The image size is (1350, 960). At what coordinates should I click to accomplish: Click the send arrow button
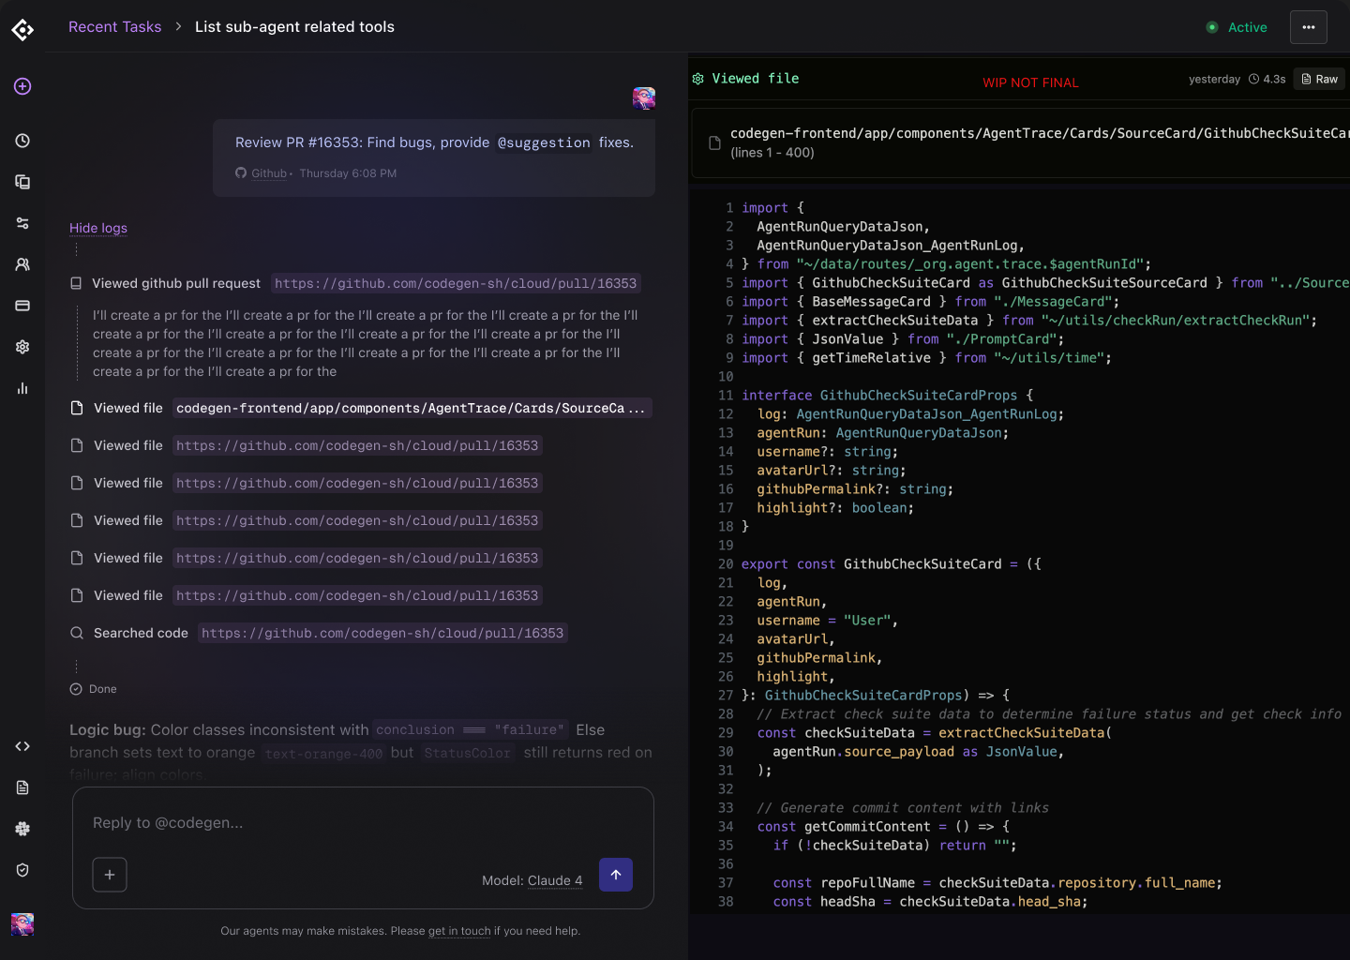point(616,875)
